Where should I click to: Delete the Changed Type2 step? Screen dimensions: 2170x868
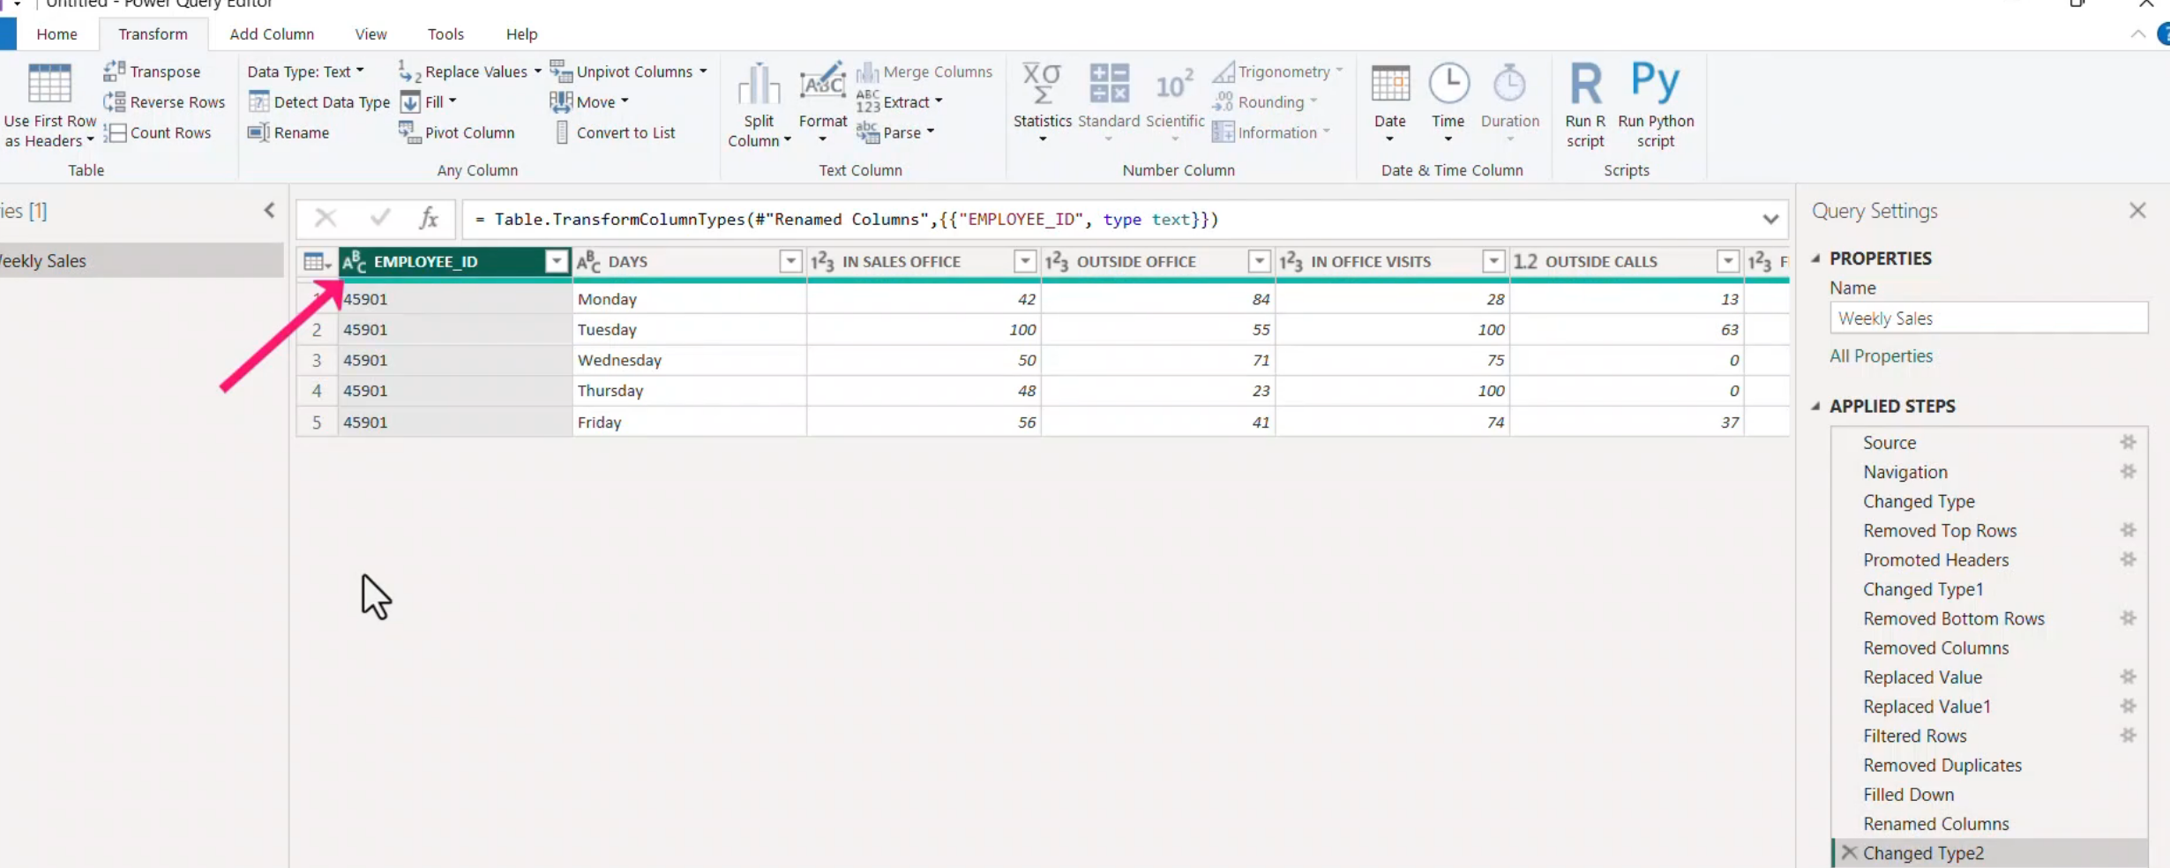[x=1849, y=852]
